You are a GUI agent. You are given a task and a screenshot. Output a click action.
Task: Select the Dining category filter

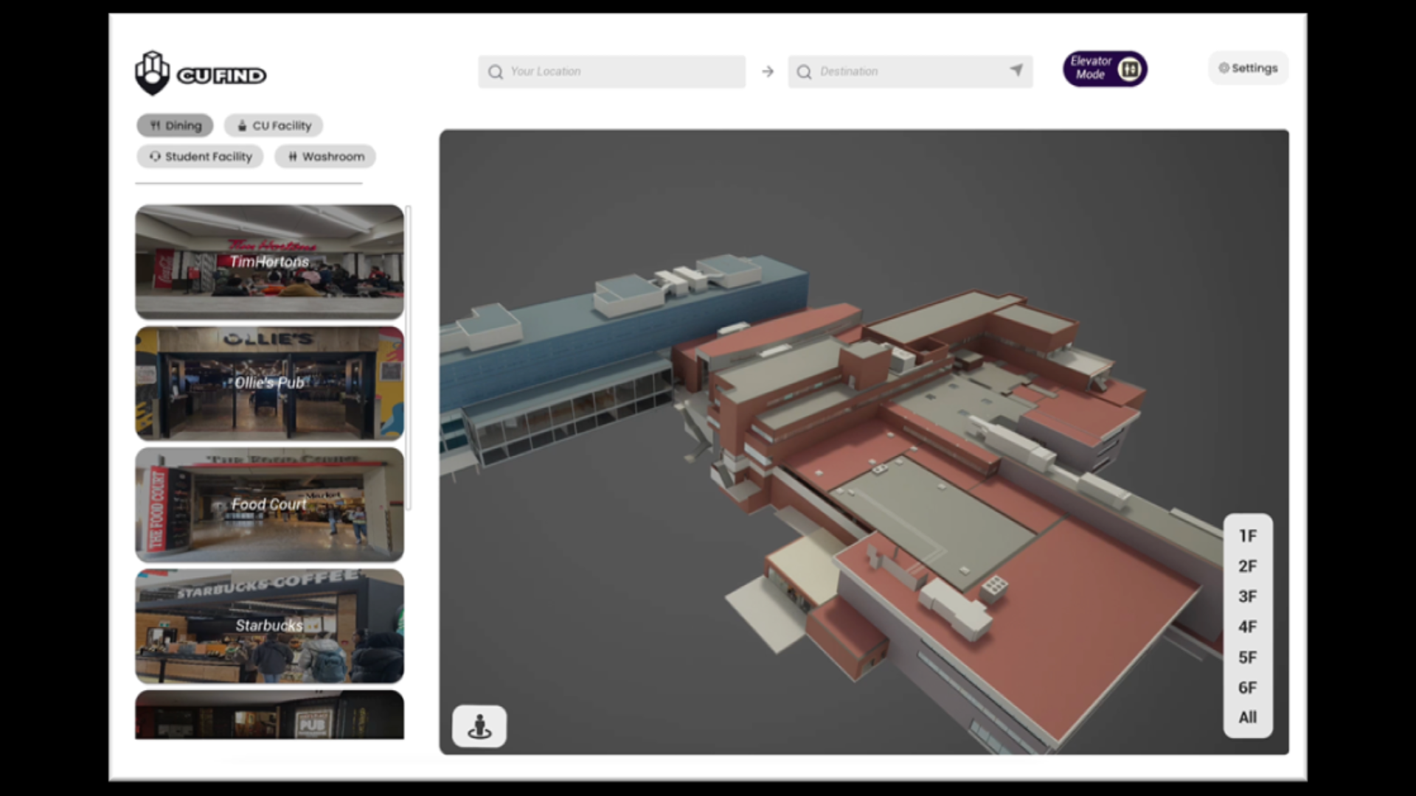pyautogui.click(x=176, y=125)
